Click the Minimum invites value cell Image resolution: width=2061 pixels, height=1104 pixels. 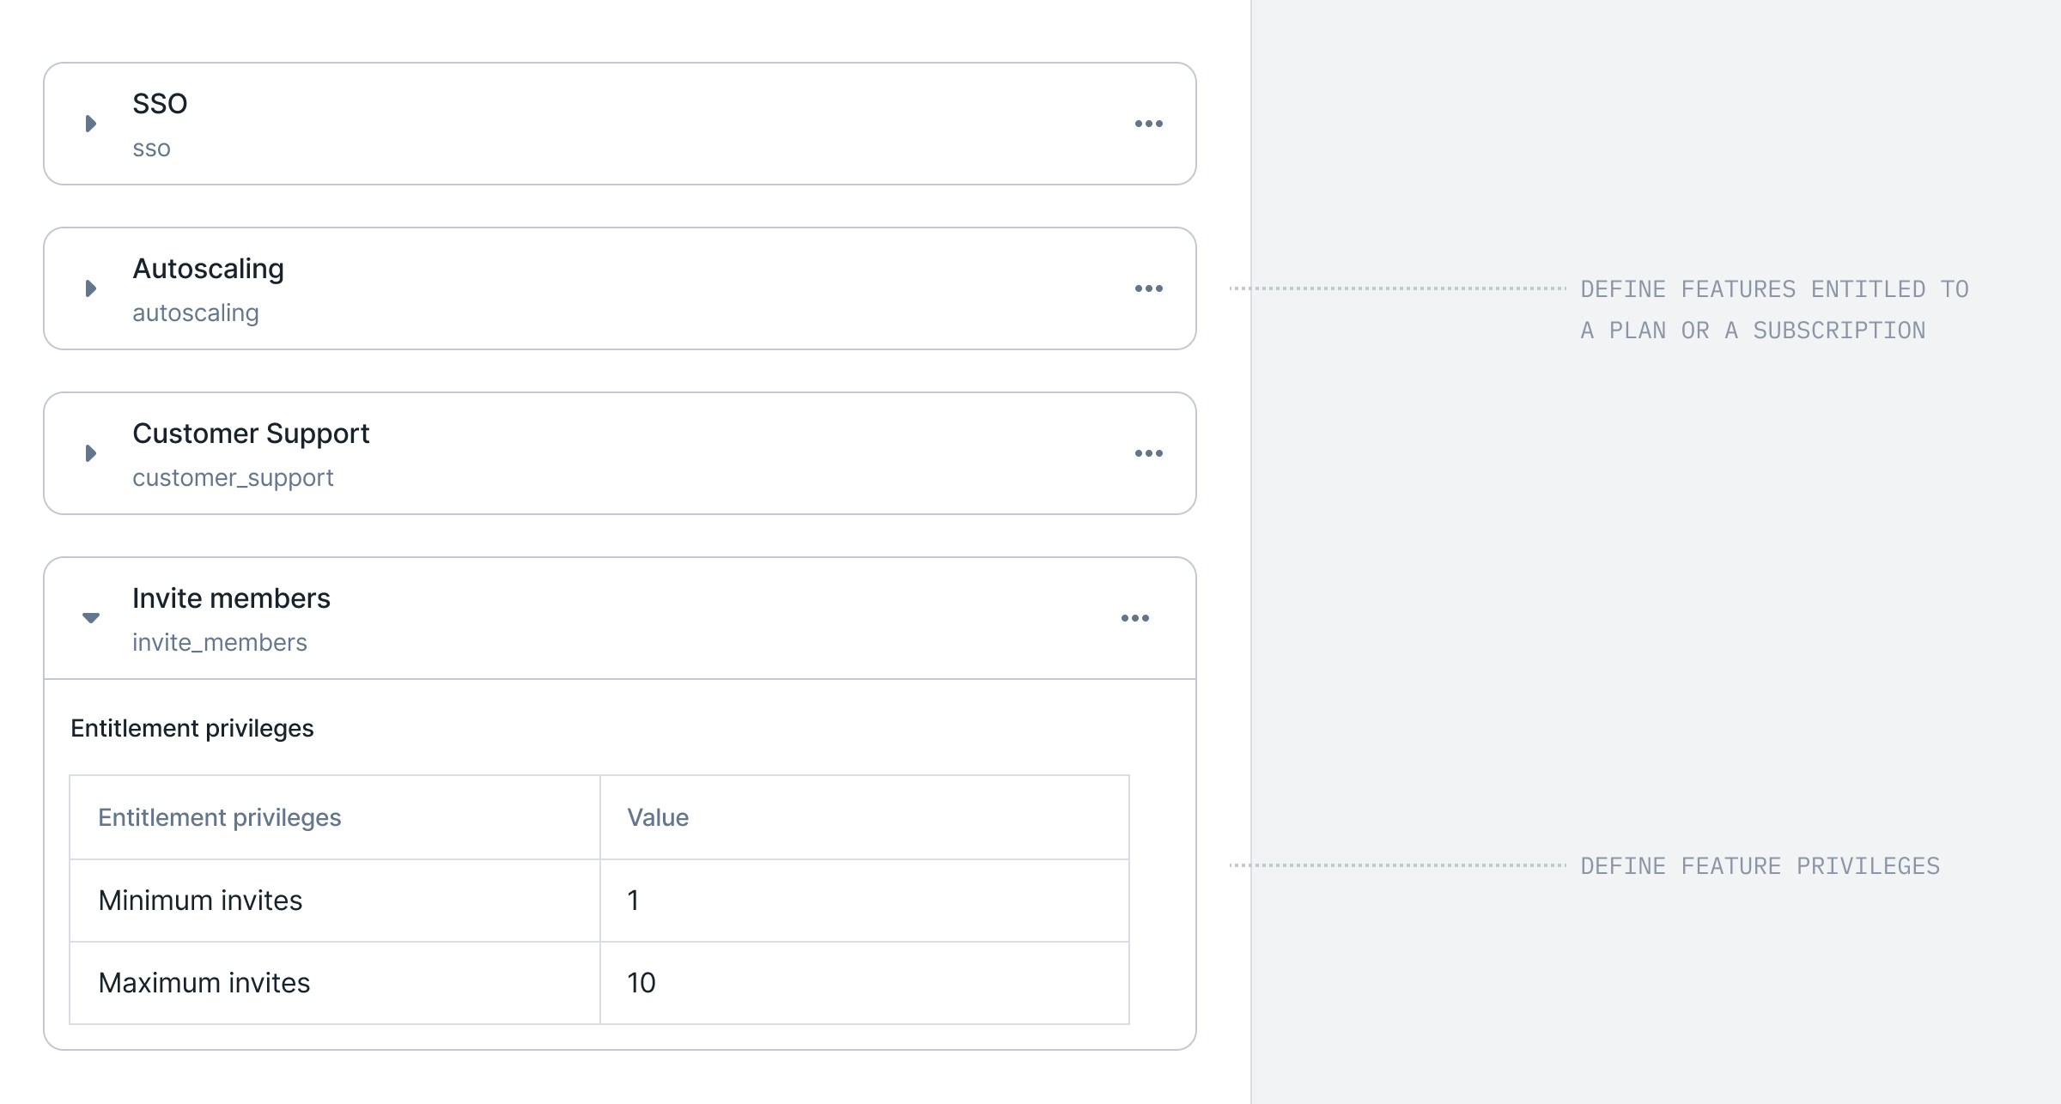pyautogui.click(x=864, y=901)
